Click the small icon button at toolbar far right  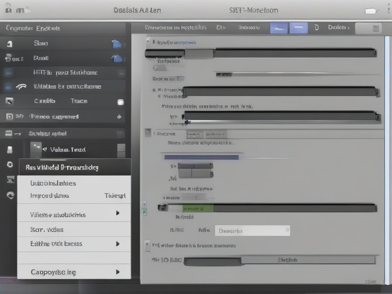click(x=376, y=28)
